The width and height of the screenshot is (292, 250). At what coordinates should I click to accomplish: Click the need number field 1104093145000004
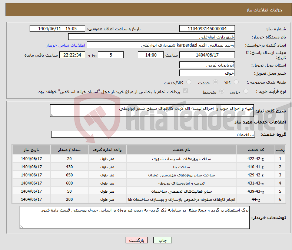[x=207, y=28]
